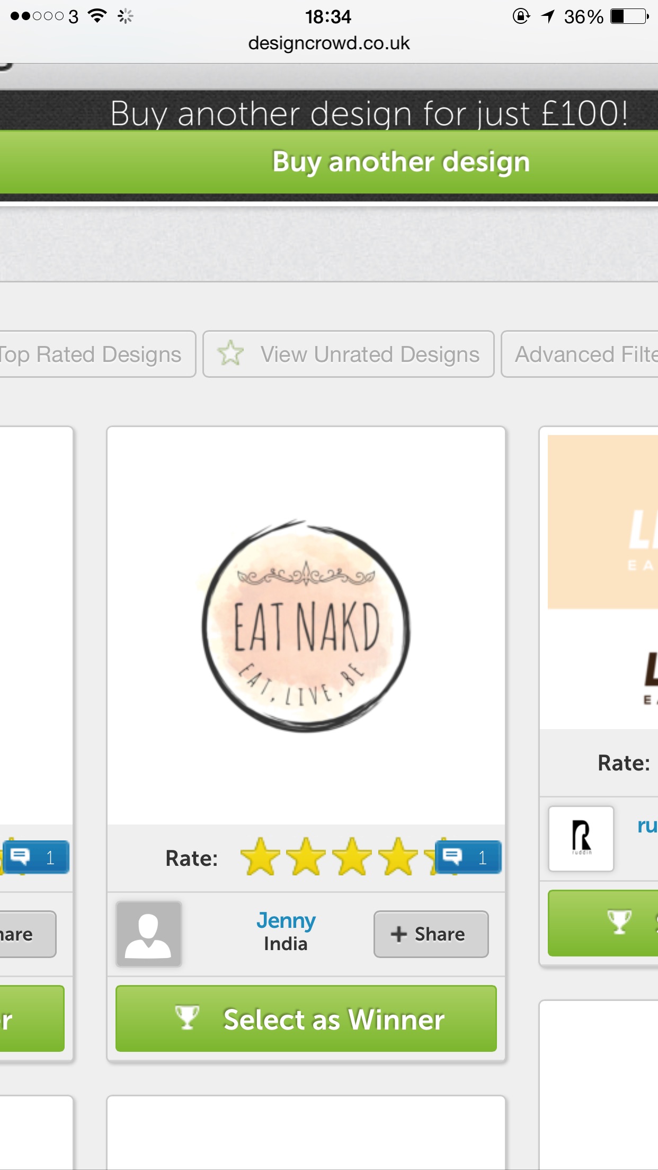Give the Eat Nakd design three stars
This screenshot has width=658, height=1170.
point(352,857)
